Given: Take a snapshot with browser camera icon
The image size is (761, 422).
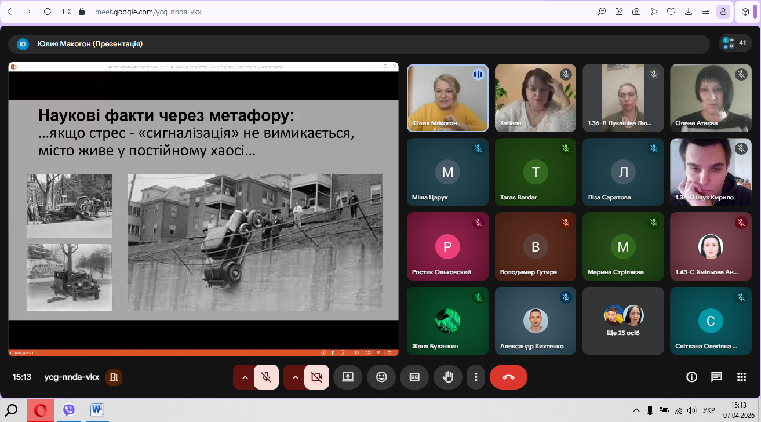Looking at the screenshot, I should pos(636,12).
